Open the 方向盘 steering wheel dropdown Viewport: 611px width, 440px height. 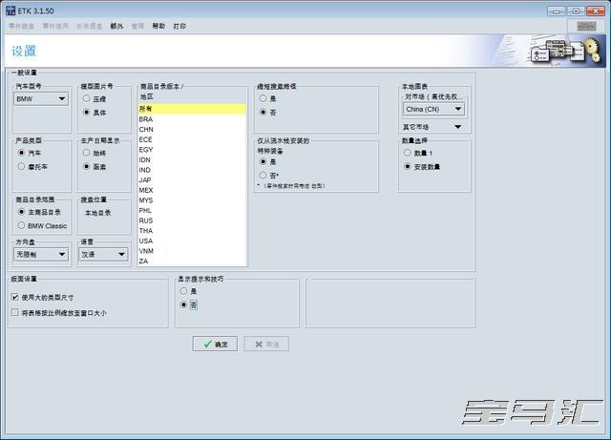pos(41,255)
